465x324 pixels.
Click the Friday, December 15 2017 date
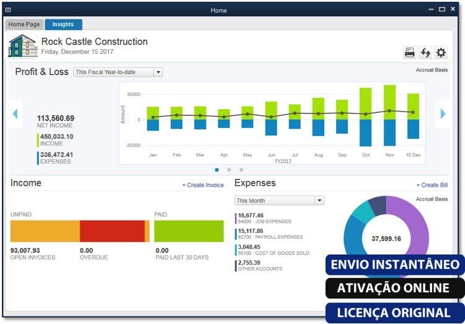pyautogui.click(x=77, y=52)
